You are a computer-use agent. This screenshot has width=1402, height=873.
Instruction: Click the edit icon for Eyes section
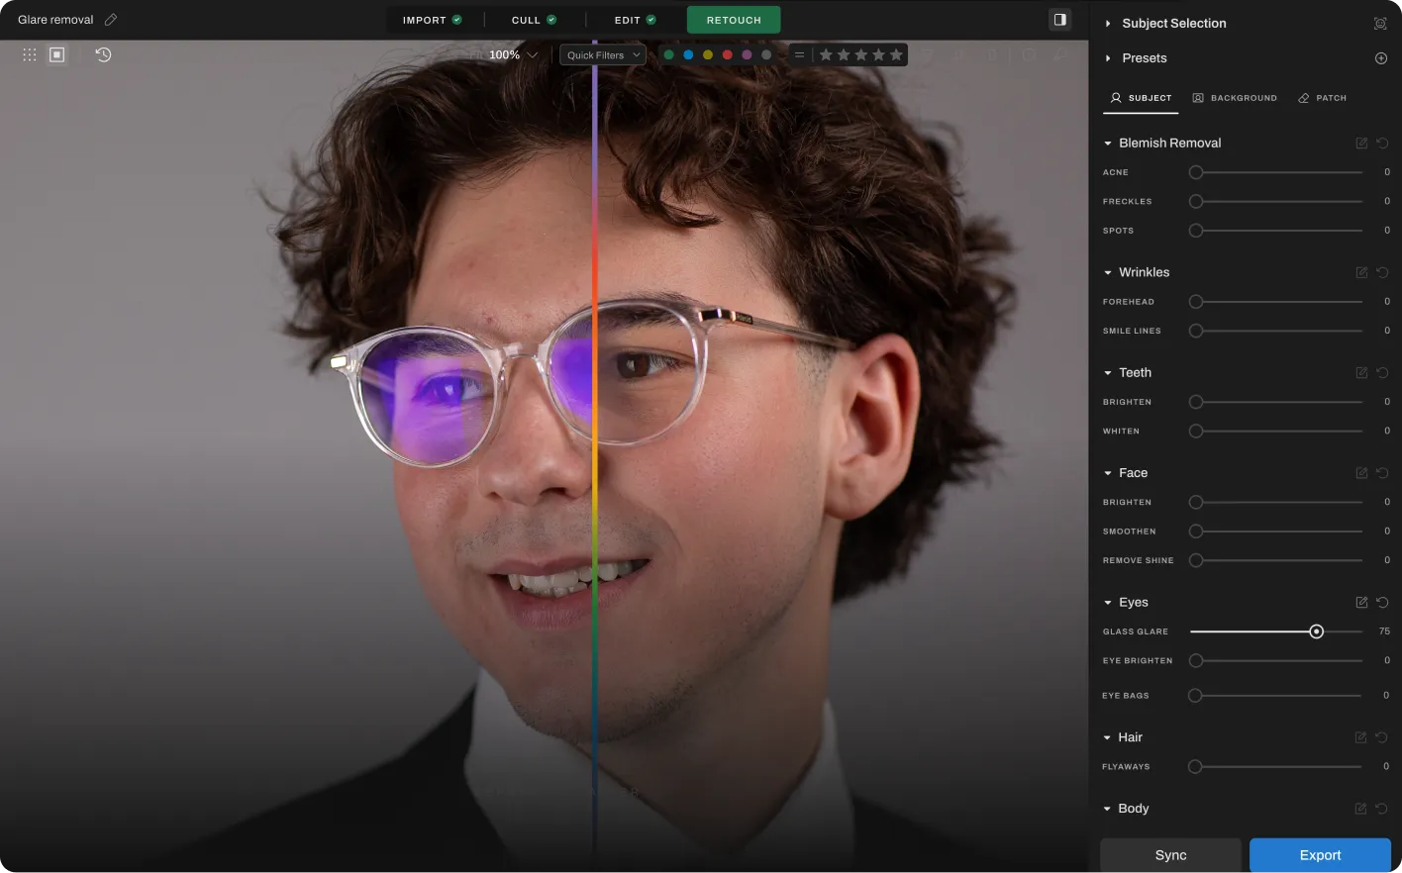click(x=1361, y=602)
